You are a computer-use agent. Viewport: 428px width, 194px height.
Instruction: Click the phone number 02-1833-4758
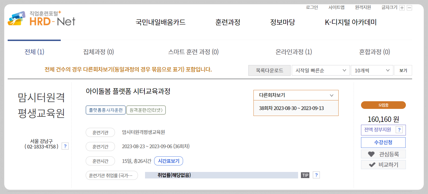pyautogui.click(x=41, y=146)
